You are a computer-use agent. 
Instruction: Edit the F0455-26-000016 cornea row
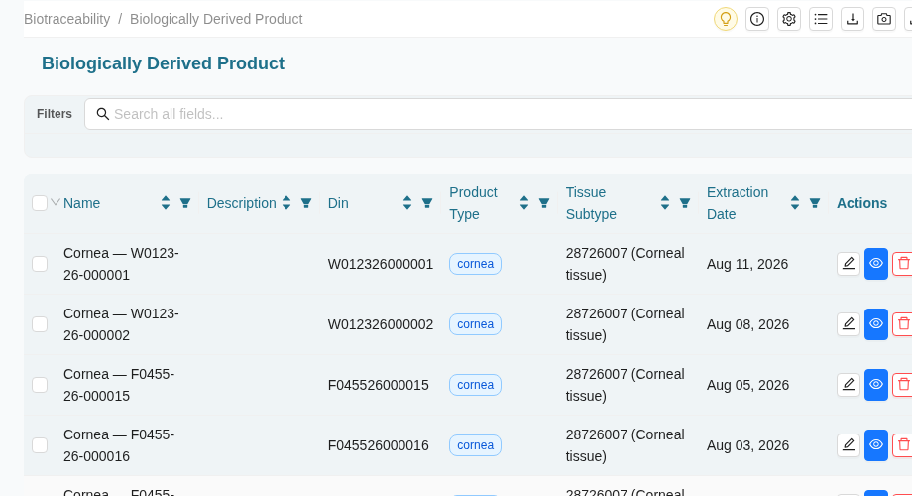tap(849, 445)
